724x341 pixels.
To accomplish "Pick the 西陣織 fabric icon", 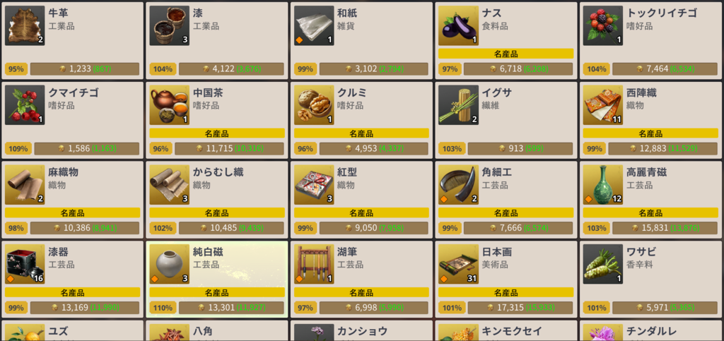I will click(x=603, y=105).
